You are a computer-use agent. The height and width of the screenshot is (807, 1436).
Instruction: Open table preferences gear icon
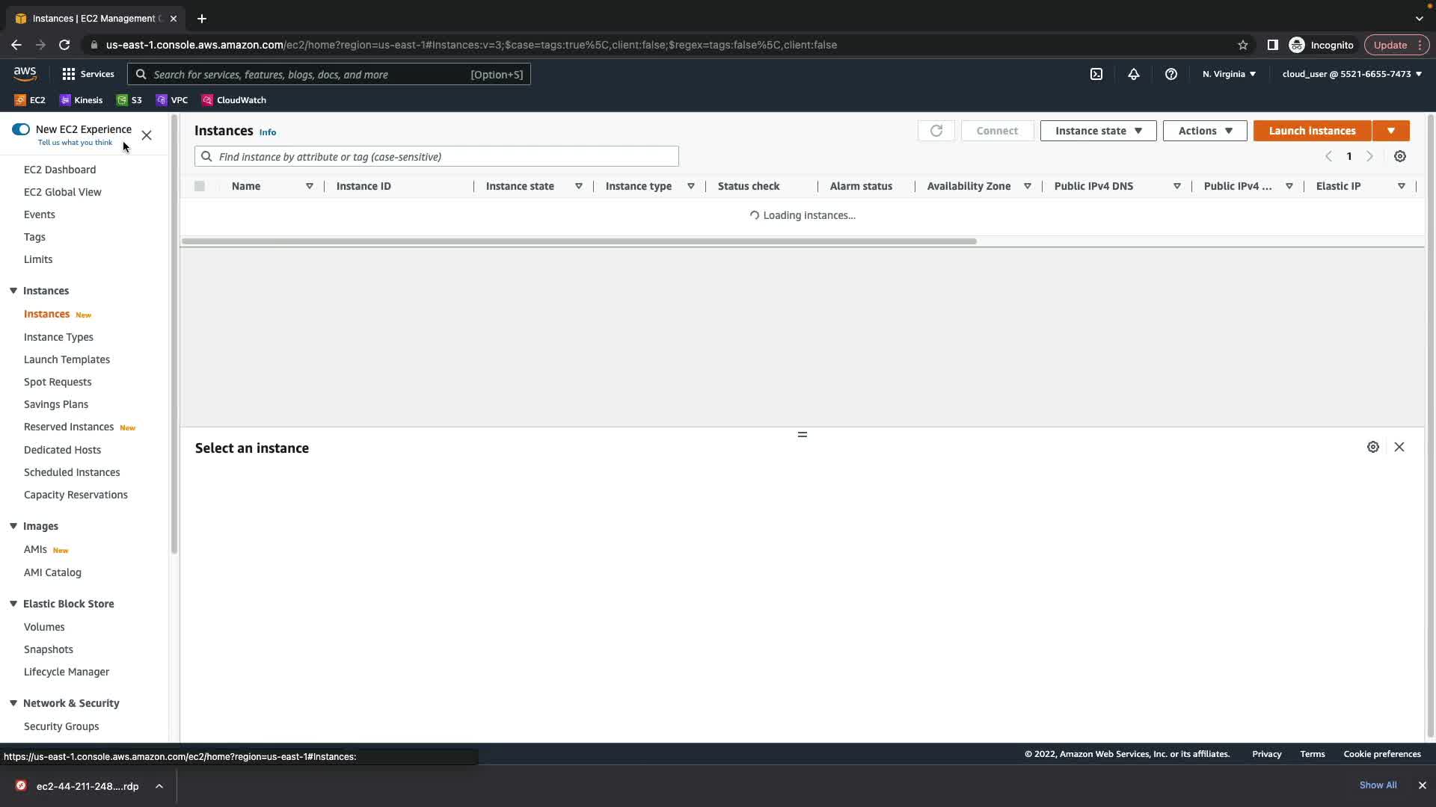click(x=1399, y=156)
